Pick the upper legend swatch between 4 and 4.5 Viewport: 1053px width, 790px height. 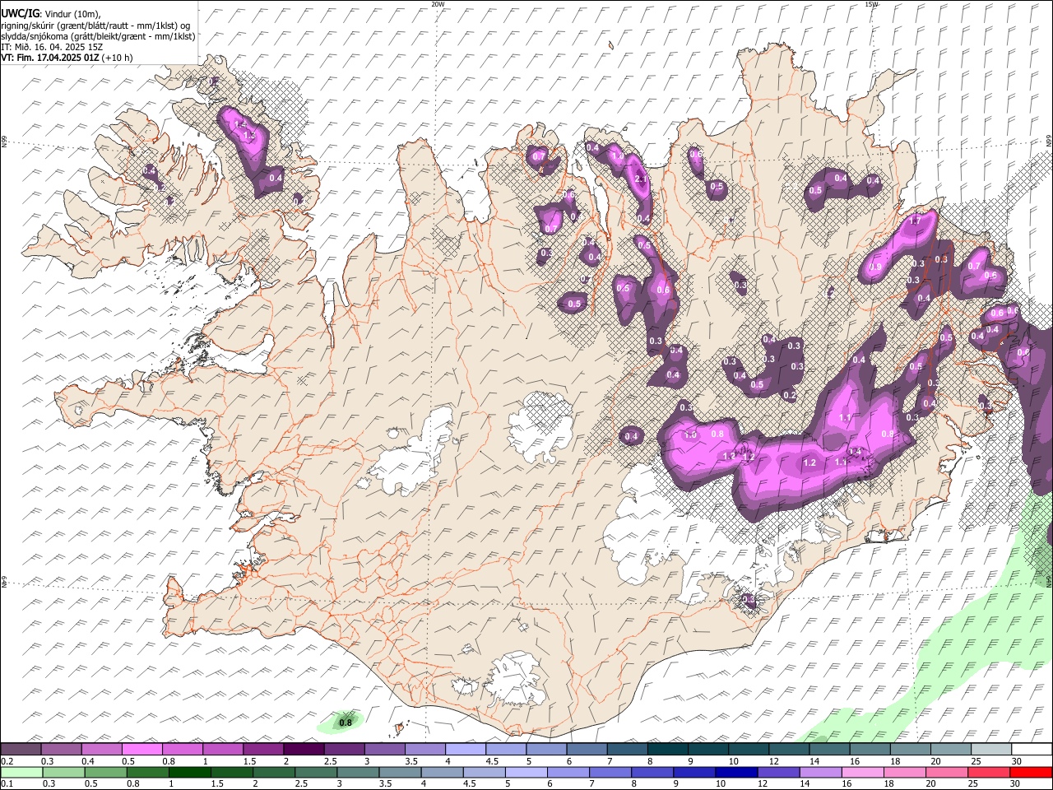point(466,749)
